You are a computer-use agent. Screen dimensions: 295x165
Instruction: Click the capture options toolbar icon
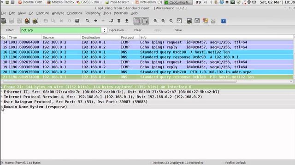click(12, 21)
